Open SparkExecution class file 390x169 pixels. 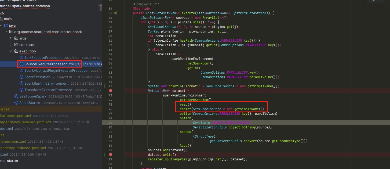tap(37, 77)
